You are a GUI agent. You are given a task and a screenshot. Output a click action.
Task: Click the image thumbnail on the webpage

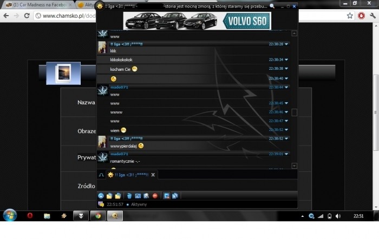tap(63, 73)
